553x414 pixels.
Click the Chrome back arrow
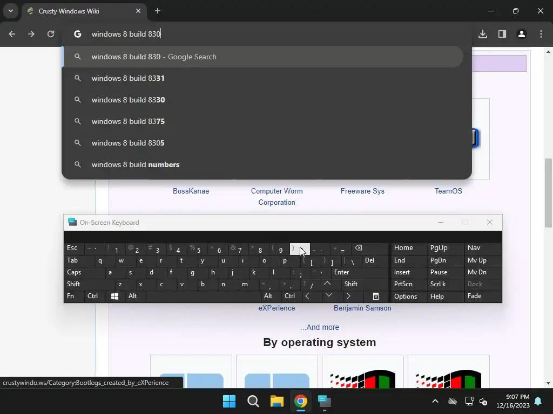[12, 34]
